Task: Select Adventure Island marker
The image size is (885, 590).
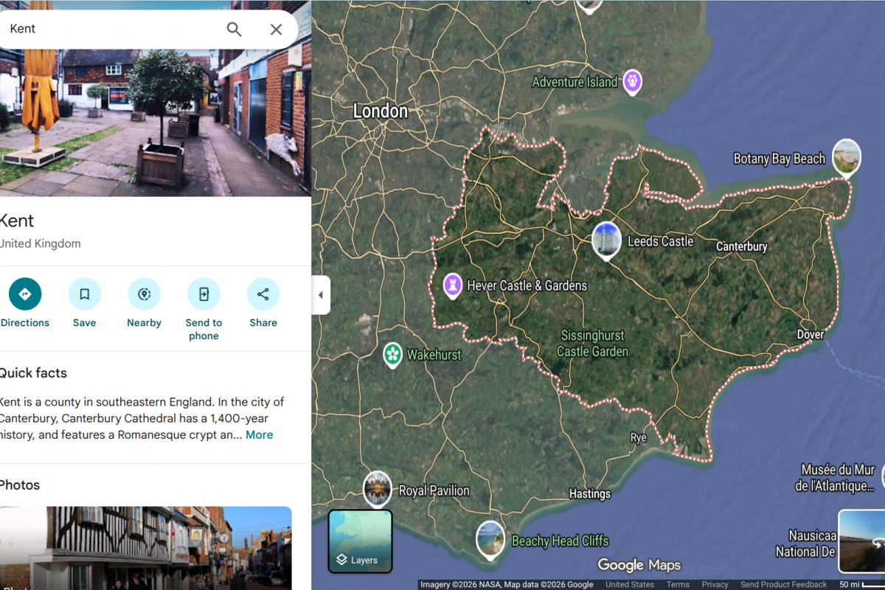Action: point(632,81)
